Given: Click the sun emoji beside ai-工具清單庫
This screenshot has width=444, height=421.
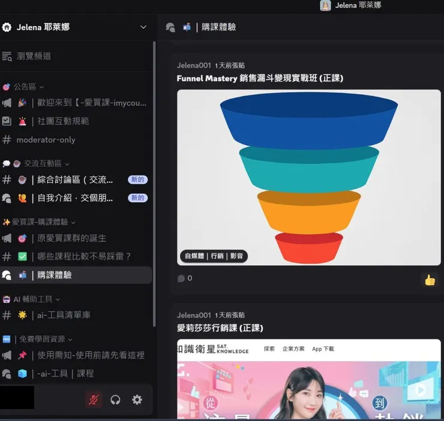Looking at the screenshot, I should tap(22, 315).
